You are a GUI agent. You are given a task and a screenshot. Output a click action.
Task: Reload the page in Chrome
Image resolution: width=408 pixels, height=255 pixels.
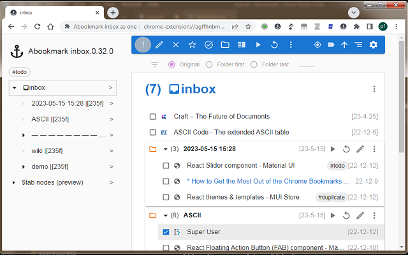(37, 27)
